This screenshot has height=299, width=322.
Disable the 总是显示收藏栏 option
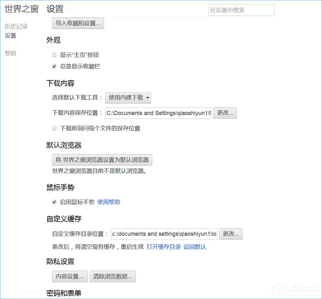(x=54, y=66)
